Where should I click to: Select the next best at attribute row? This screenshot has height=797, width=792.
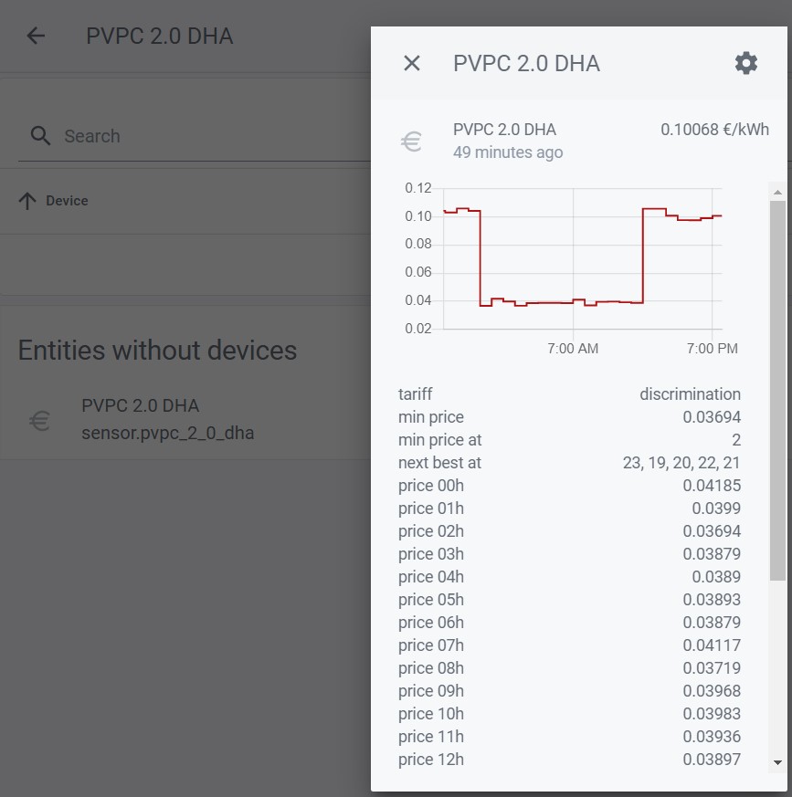click(569, 463)
